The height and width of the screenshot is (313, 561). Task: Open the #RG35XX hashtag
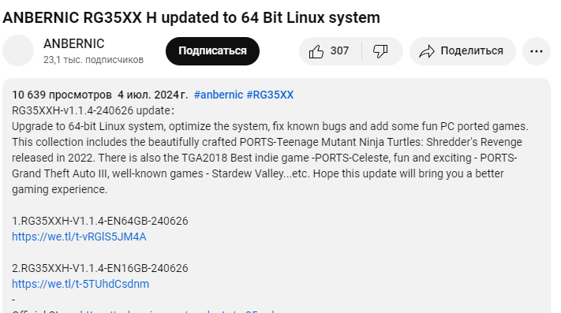tap(270, 95)
